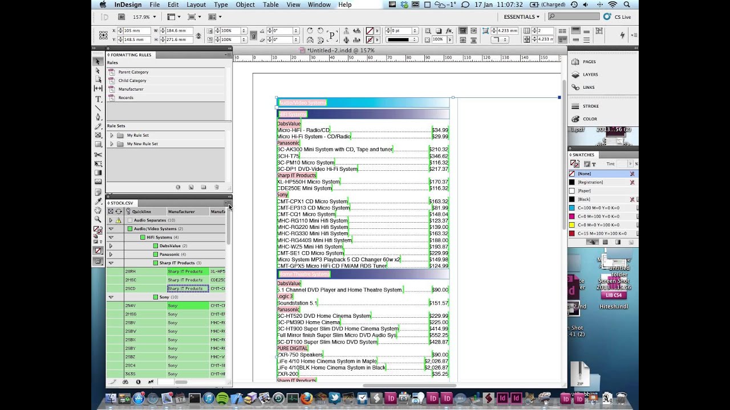
Task: Open the File menu
Action: pos(155,5)
